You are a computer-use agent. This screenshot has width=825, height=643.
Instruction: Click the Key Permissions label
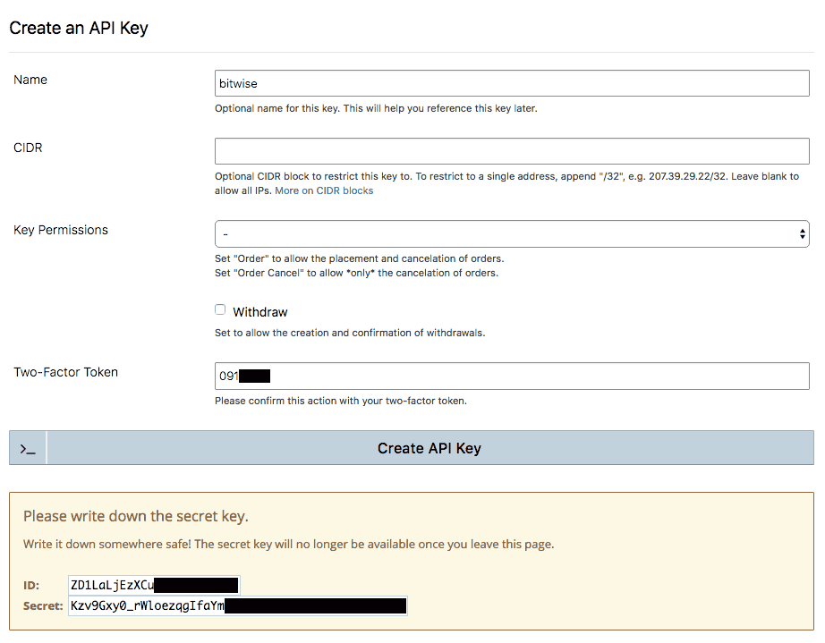click(x=61, y=230)
